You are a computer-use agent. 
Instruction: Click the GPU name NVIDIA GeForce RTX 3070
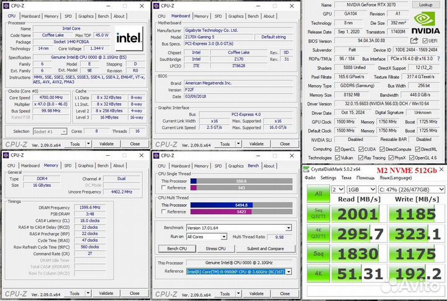click(371, 5)
